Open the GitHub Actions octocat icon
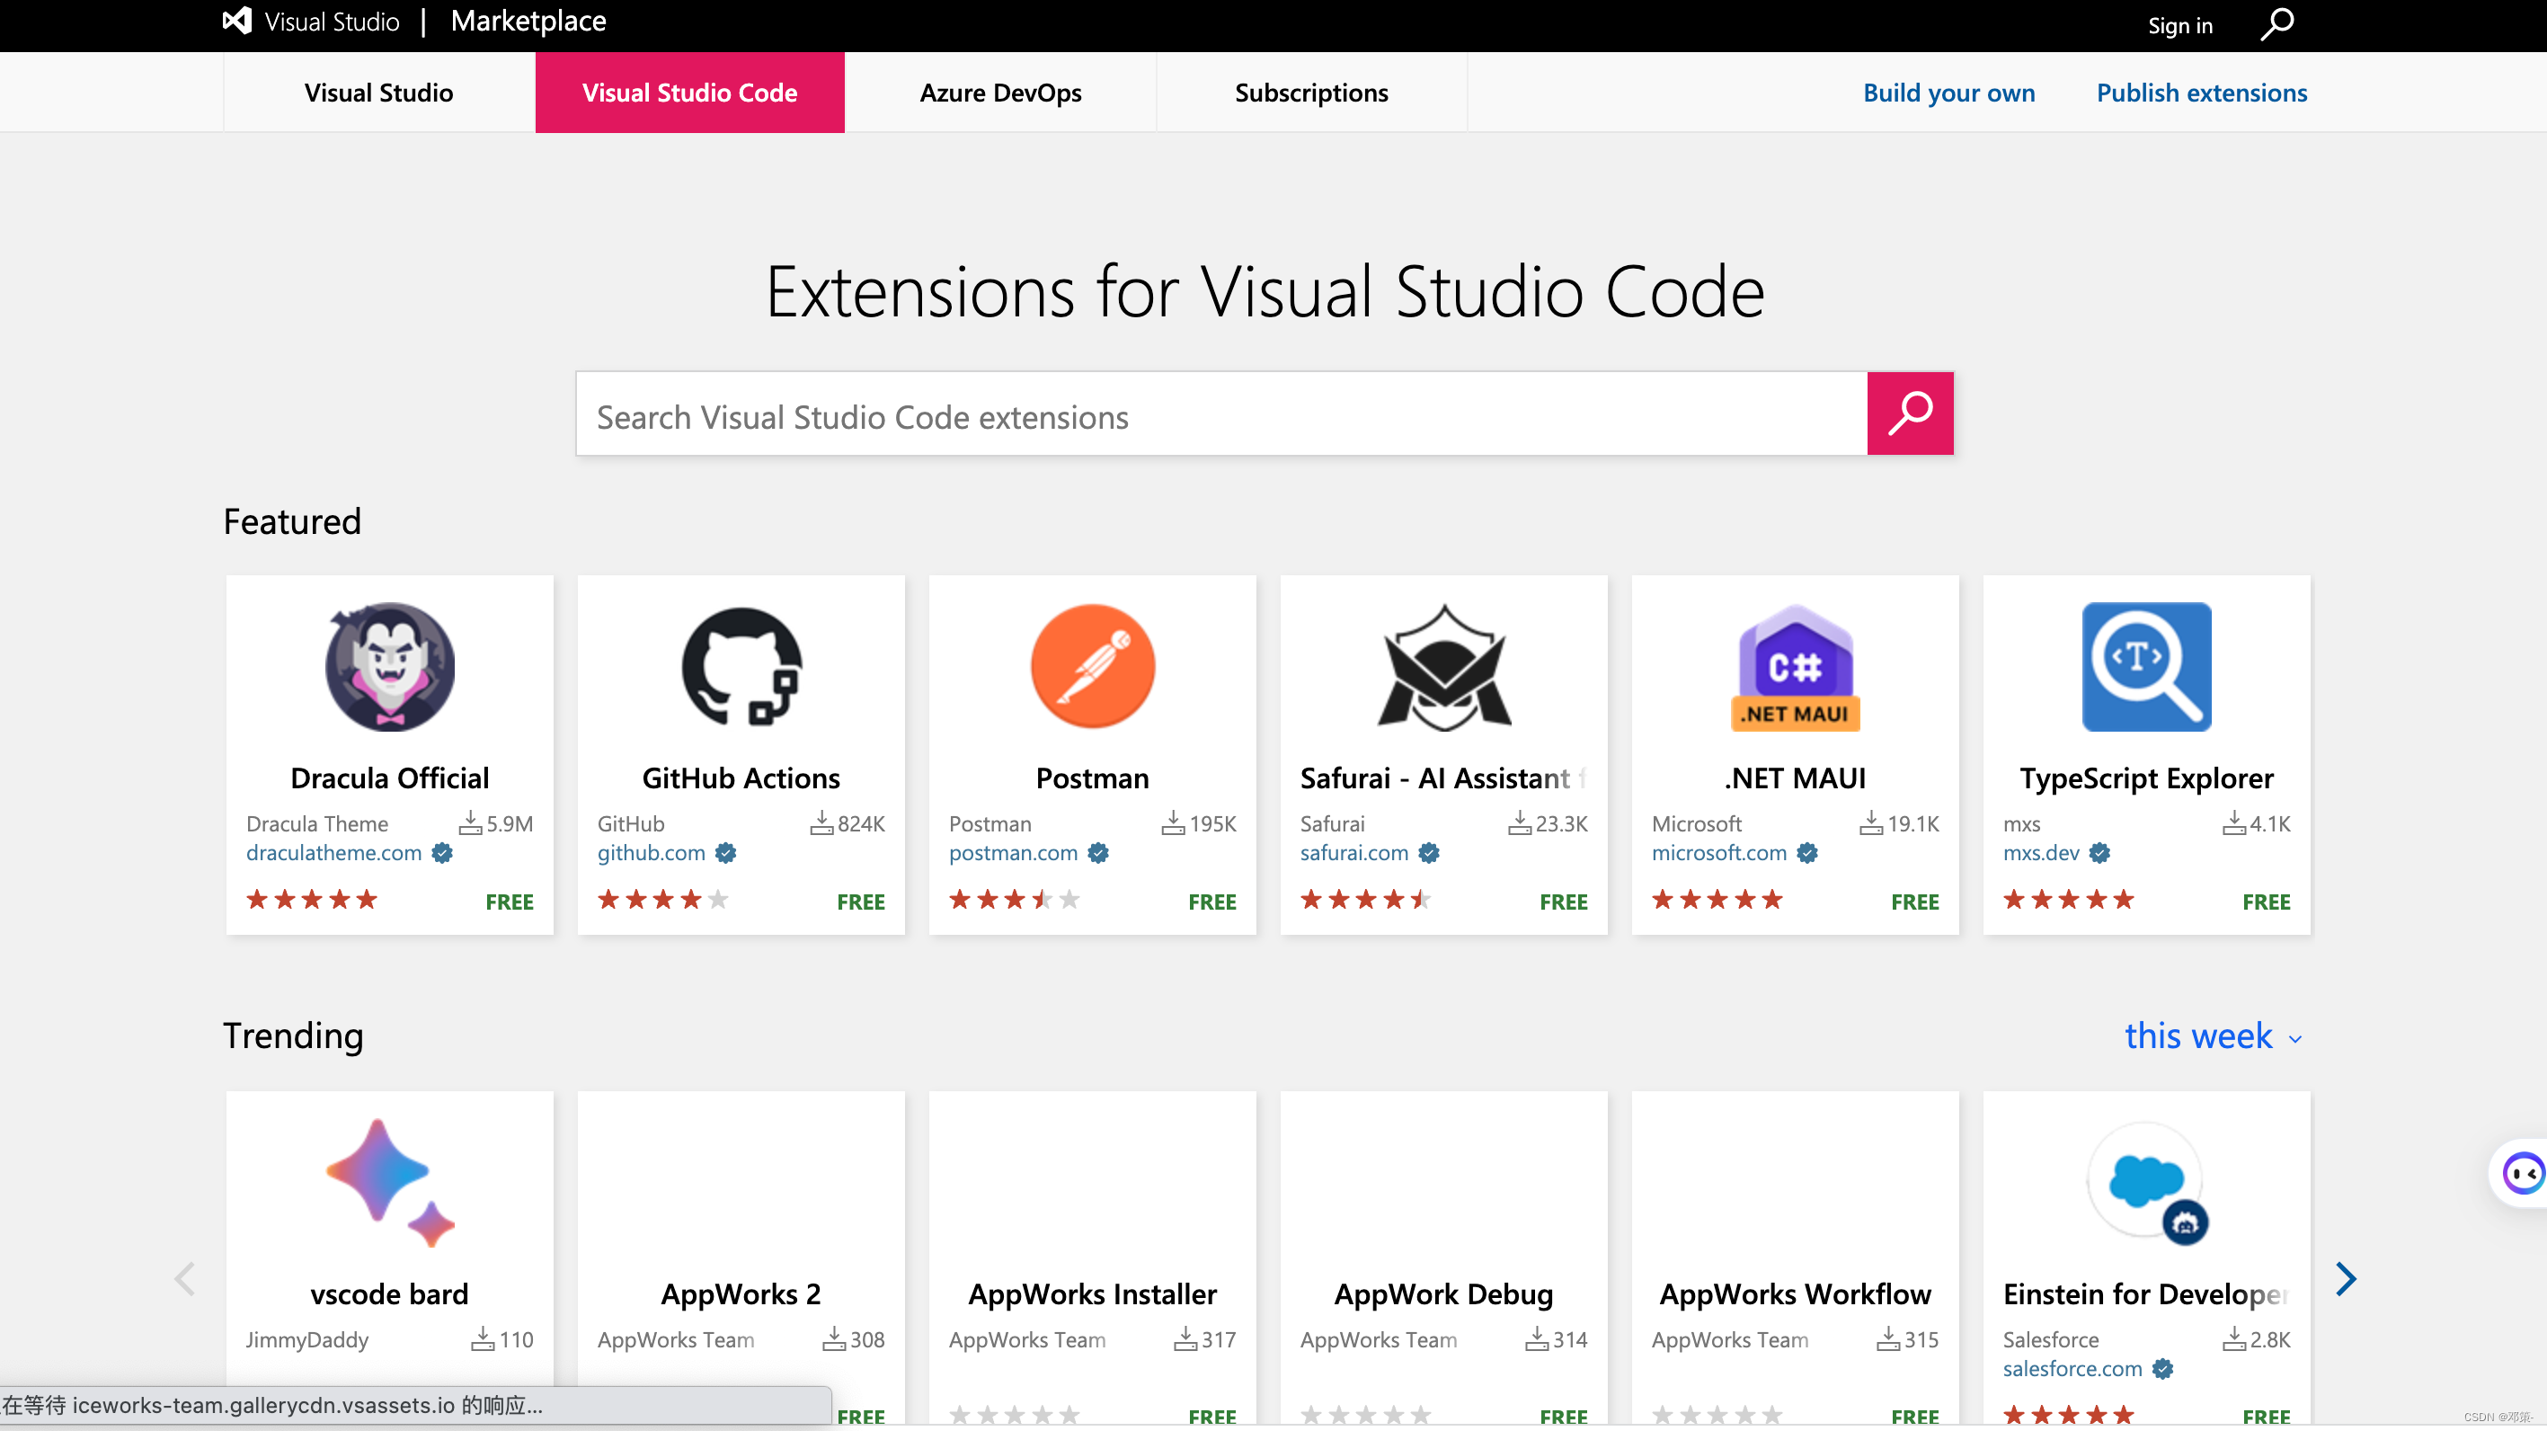This screenshot has width=2547, height=1431. point(741,667)
